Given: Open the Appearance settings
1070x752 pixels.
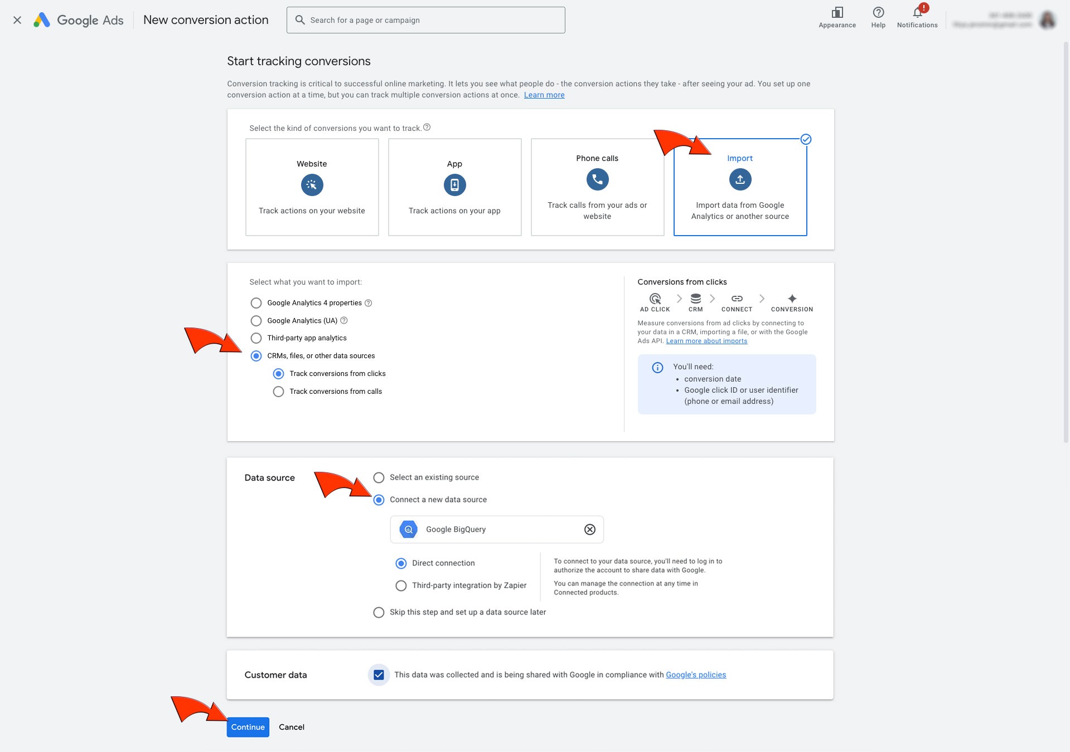Looking at the screenshot, I should (x=837, y=17).
